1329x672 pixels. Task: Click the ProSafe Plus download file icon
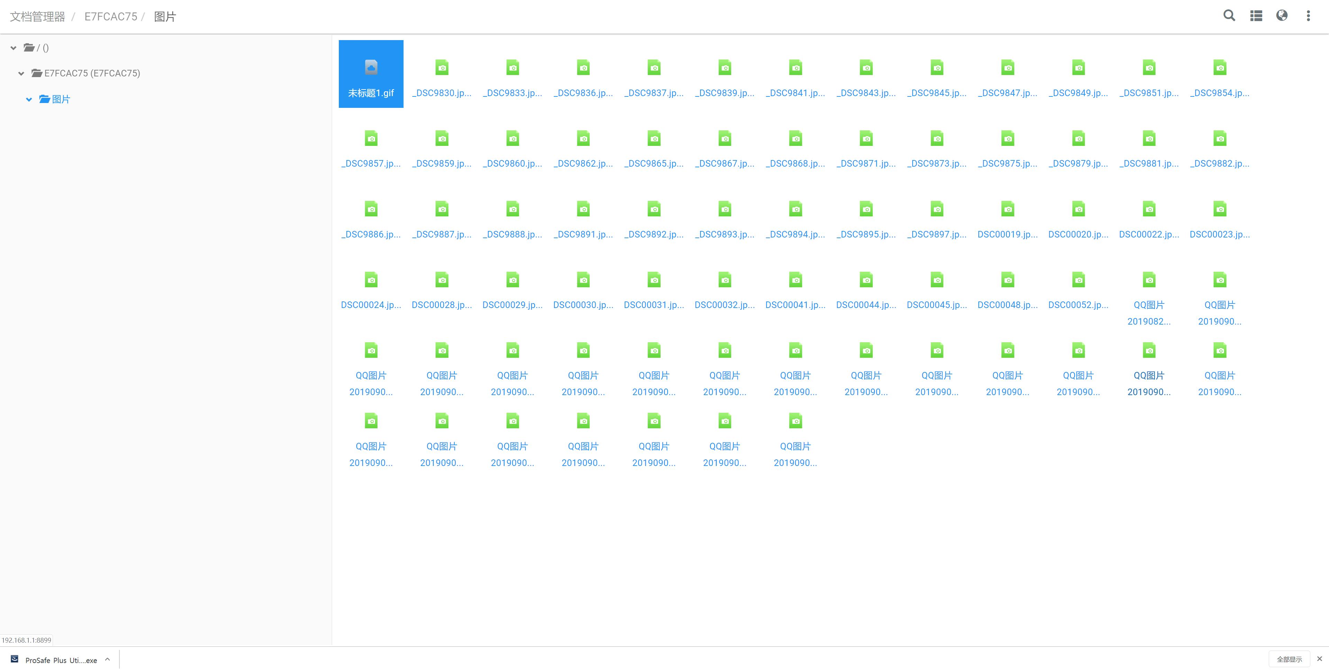click(15, 659)
